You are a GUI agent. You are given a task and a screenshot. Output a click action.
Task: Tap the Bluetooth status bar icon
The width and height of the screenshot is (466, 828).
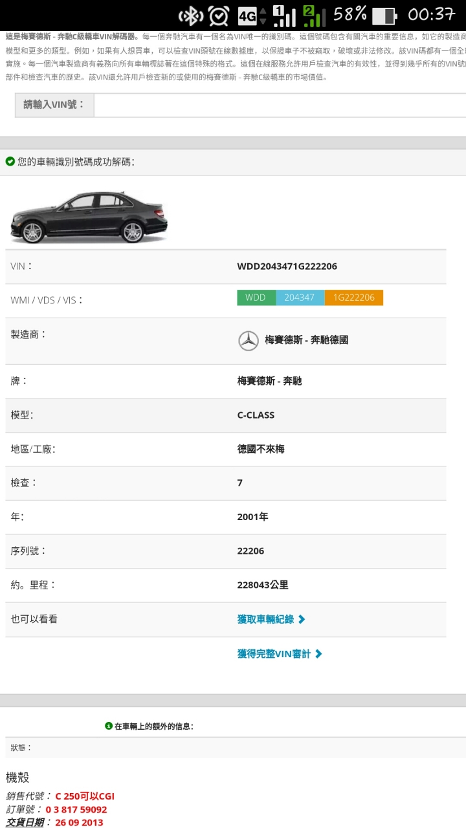pos(191,16)
